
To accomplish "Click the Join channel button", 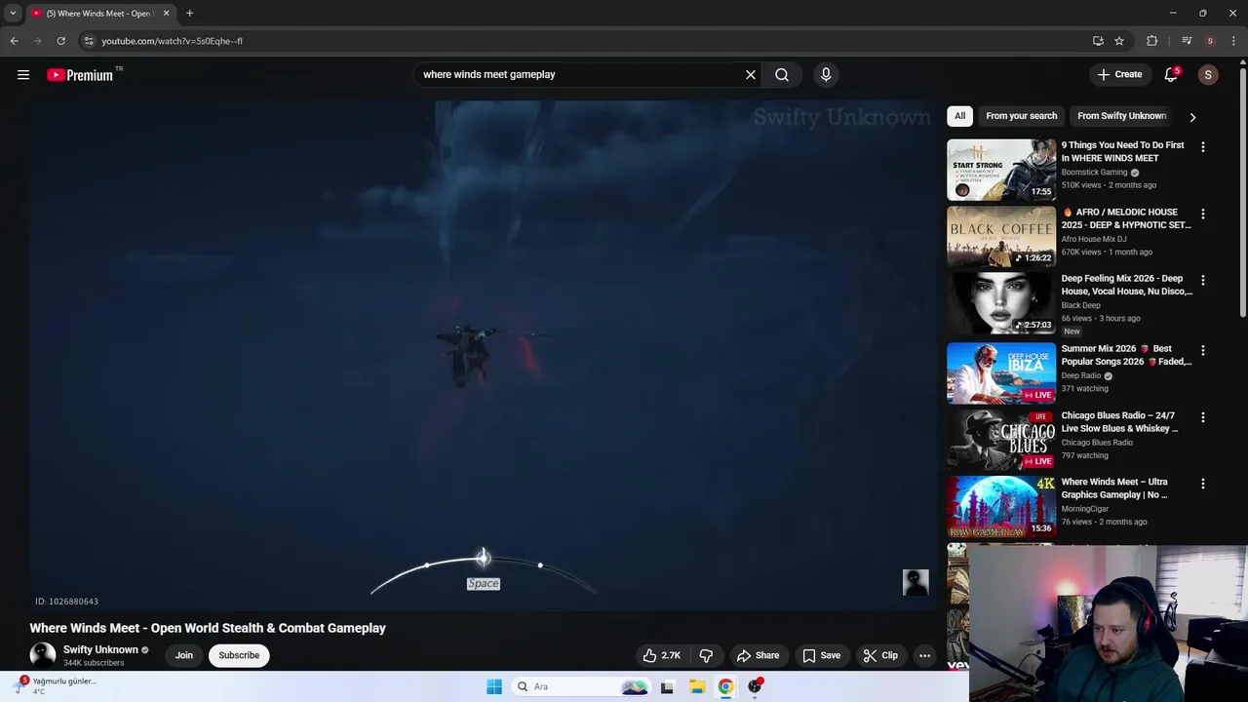I will click(184, 655).
